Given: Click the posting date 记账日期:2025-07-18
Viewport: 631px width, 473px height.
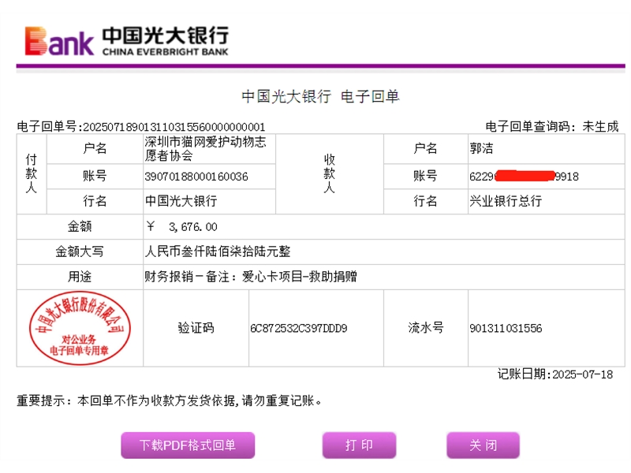Looking at the screenshot, I should pyautogui.click(x=555, y=374).
